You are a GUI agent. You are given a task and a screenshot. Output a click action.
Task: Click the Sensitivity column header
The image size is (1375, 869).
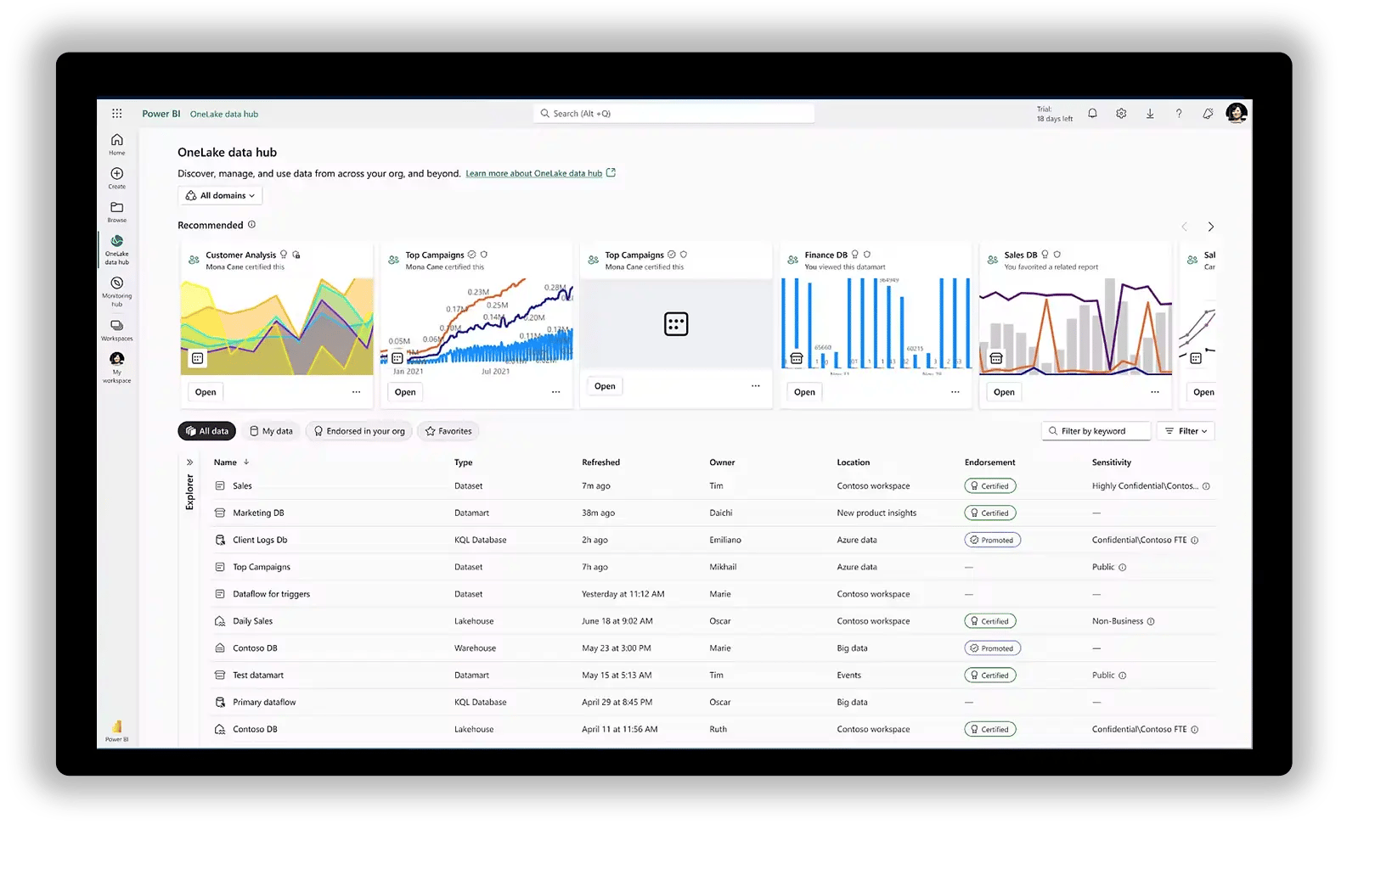pyautogui.click(x=1111, y=463)
